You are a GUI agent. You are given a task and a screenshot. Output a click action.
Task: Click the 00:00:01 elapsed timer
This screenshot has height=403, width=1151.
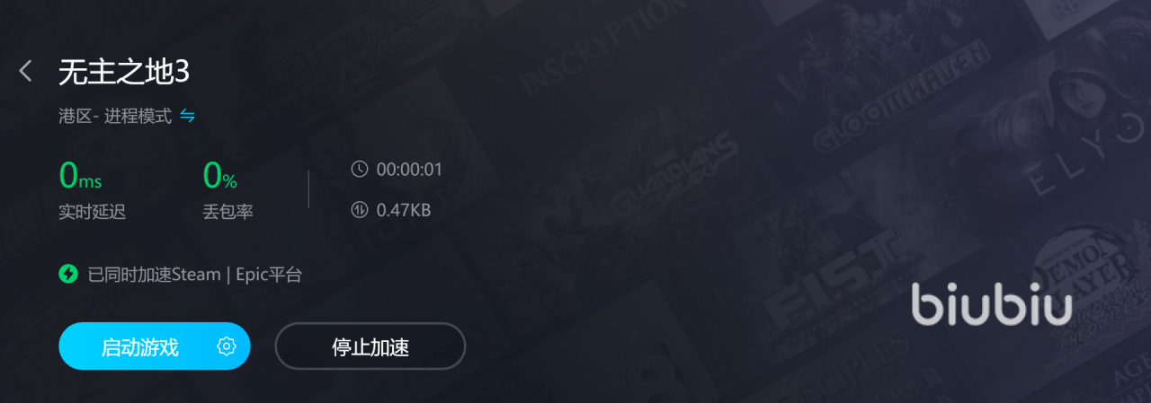[x=409, y=169]
